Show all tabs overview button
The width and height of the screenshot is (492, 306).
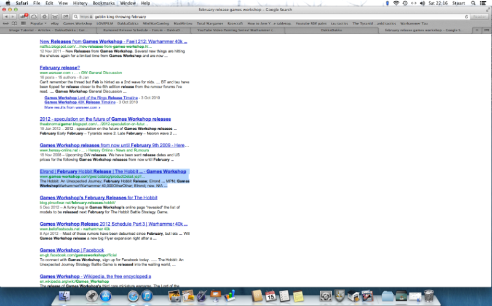486,30
